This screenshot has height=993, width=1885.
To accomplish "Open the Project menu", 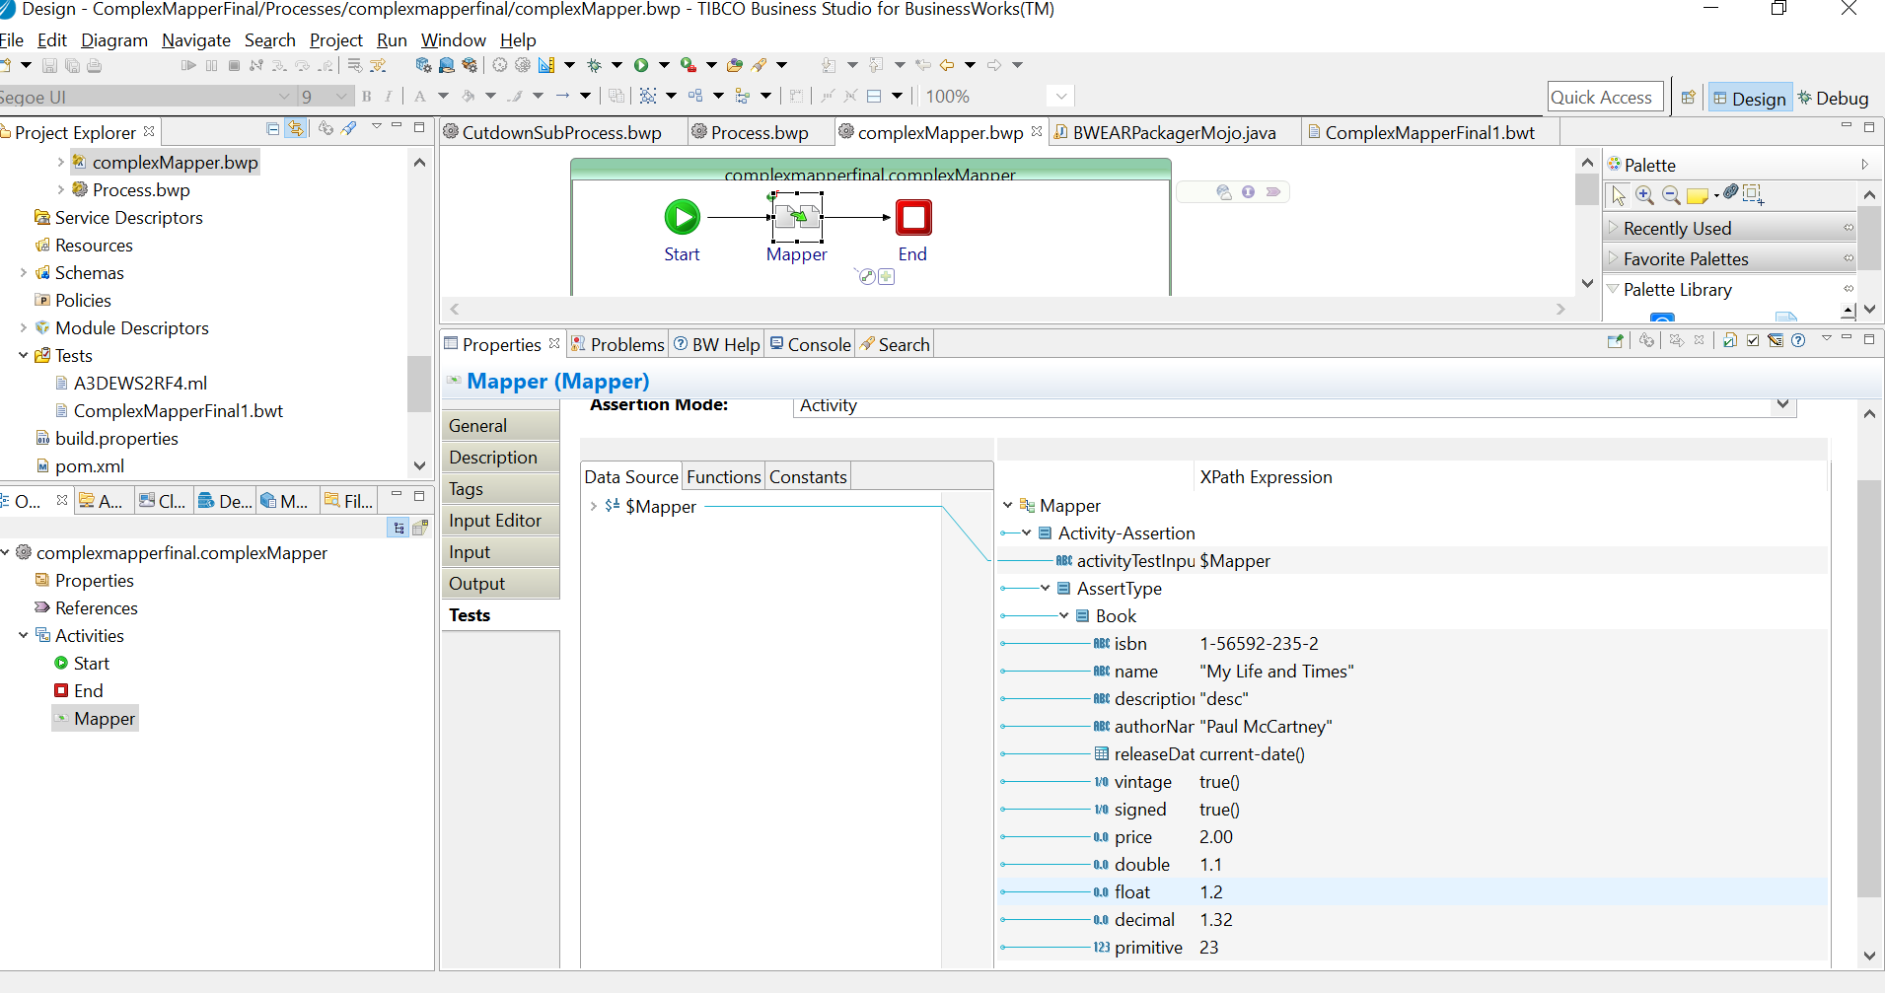I will [336, 40].
